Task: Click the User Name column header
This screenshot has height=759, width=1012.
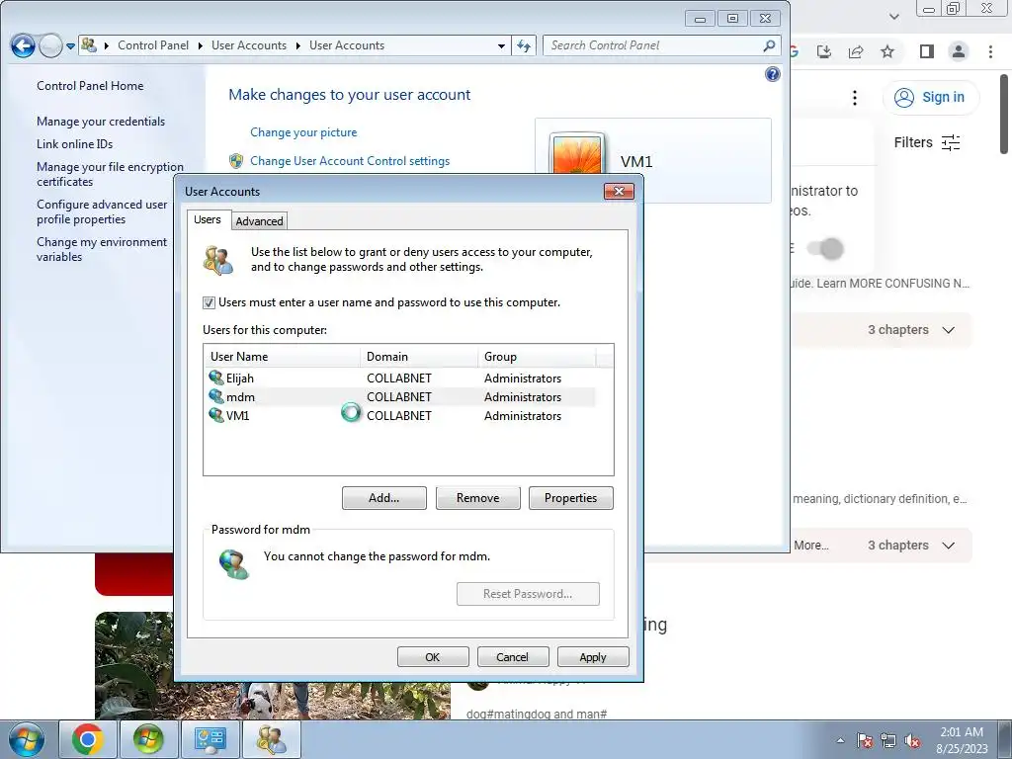Action: [x=282, y=356]
